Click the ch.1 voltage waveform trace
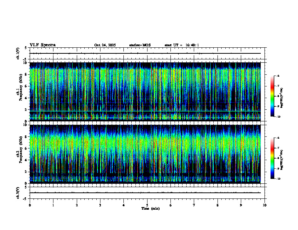This screenshot has height=230, width=298. coord(145,53)
